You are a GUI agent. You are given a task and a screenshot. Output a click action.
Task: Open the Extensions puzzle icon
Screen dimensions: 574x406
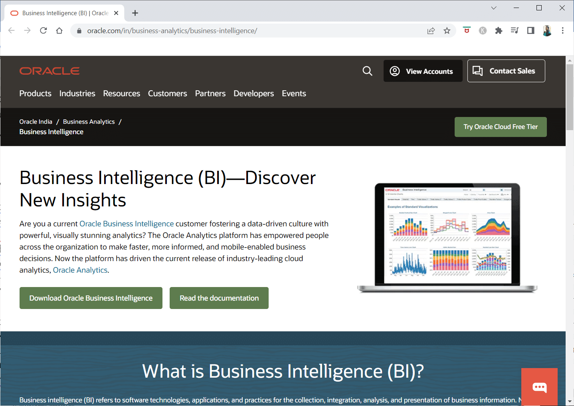499,31
